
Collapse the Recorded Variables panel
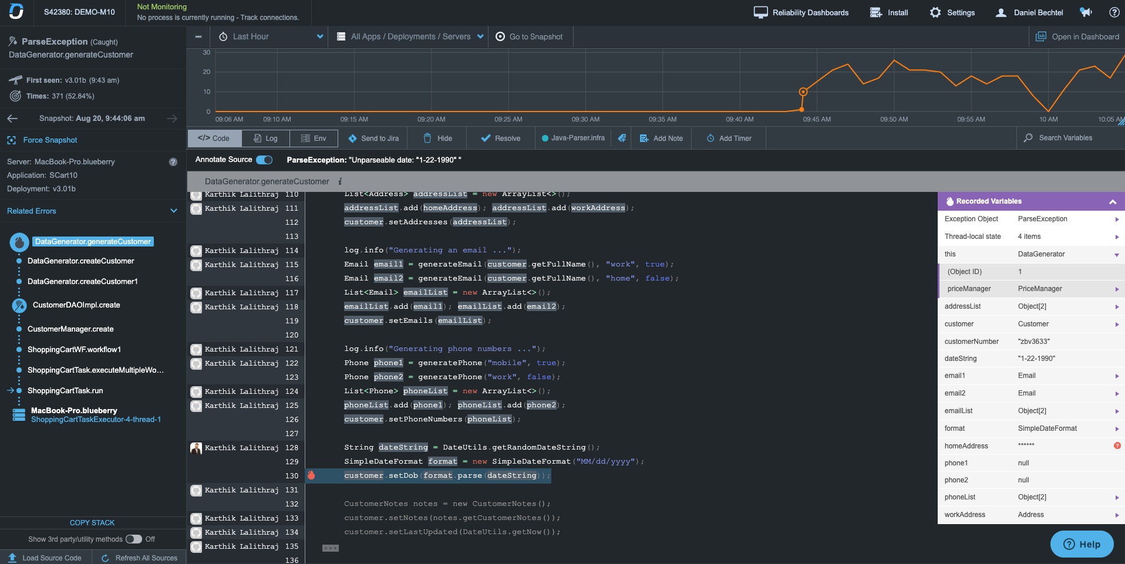point(1112,201)
